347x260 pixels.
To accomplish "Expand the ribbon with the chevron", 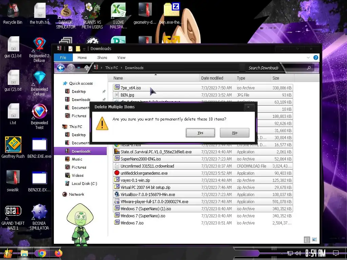I will tap(308, 58).
